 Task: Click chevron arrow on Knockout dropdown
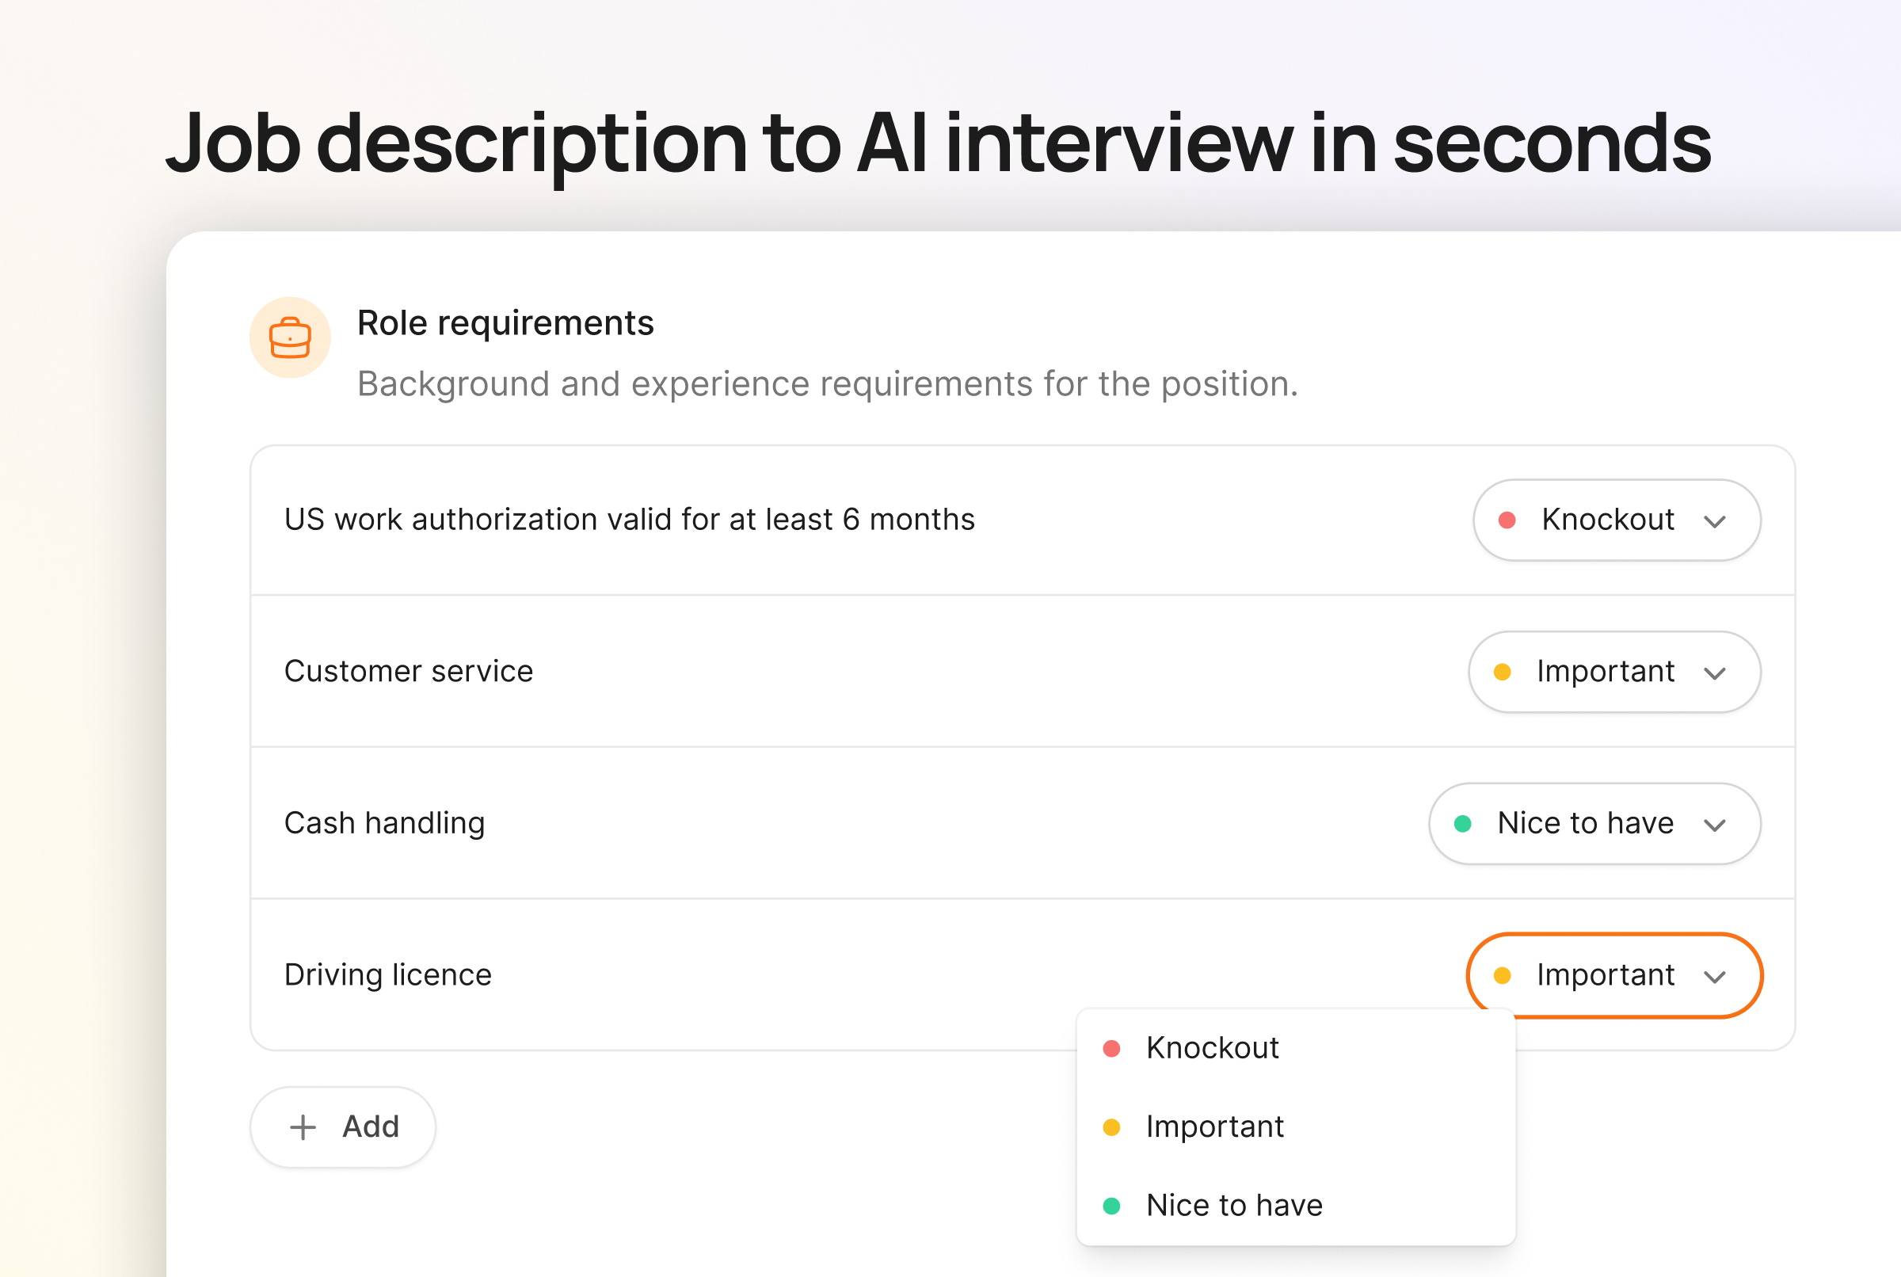pos(1715,521)
